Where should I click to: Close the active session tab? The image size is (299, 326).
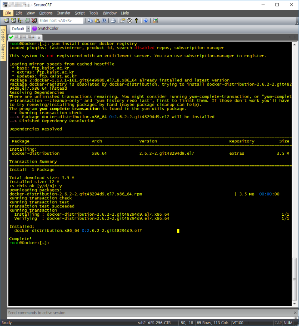point(39,37)
